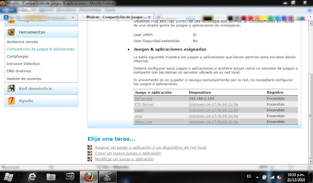313x183 pixels.
Task: Open the tab list dropdown arrow
Action: (311, 17)
